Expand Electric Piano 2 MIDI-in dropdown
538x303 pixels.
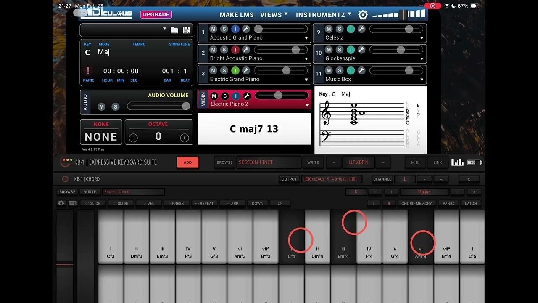307,105
